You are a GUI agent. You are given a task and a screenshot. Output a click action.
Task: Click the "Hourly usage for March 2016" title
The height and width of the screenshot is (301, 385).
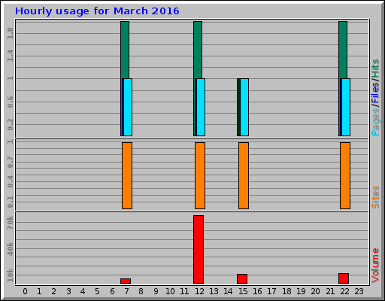click(97, 11)
